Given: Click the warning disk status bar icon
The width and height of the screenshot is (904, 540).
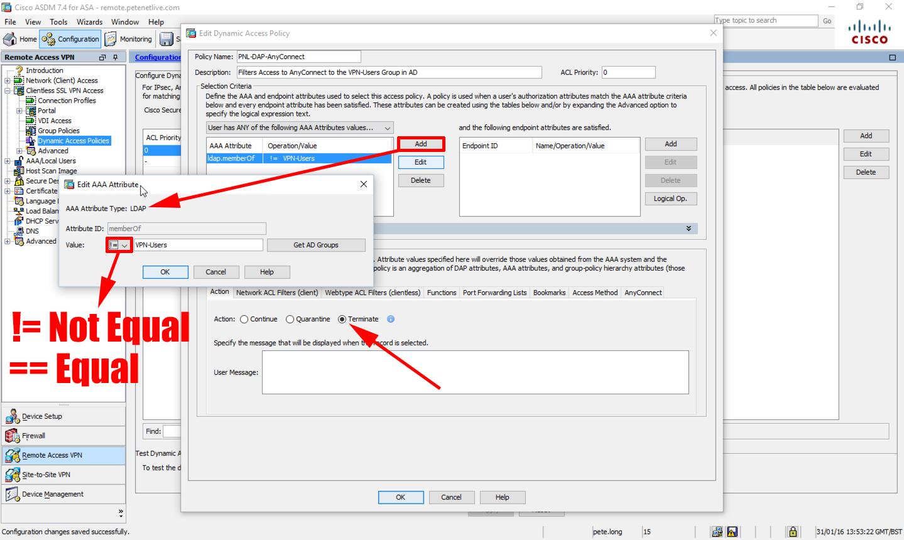Looking at the screenshot, I should (732, 532).
